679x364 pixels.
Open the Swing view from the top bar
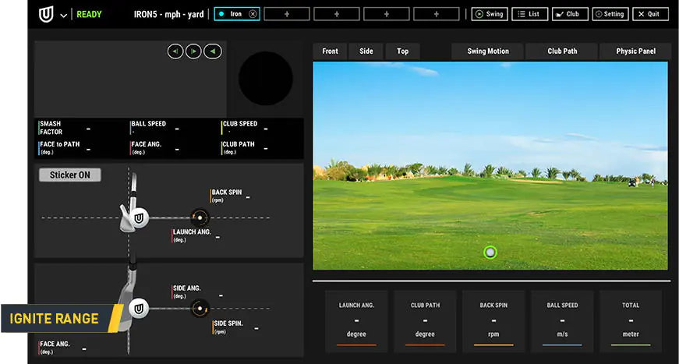coord(489,14)
